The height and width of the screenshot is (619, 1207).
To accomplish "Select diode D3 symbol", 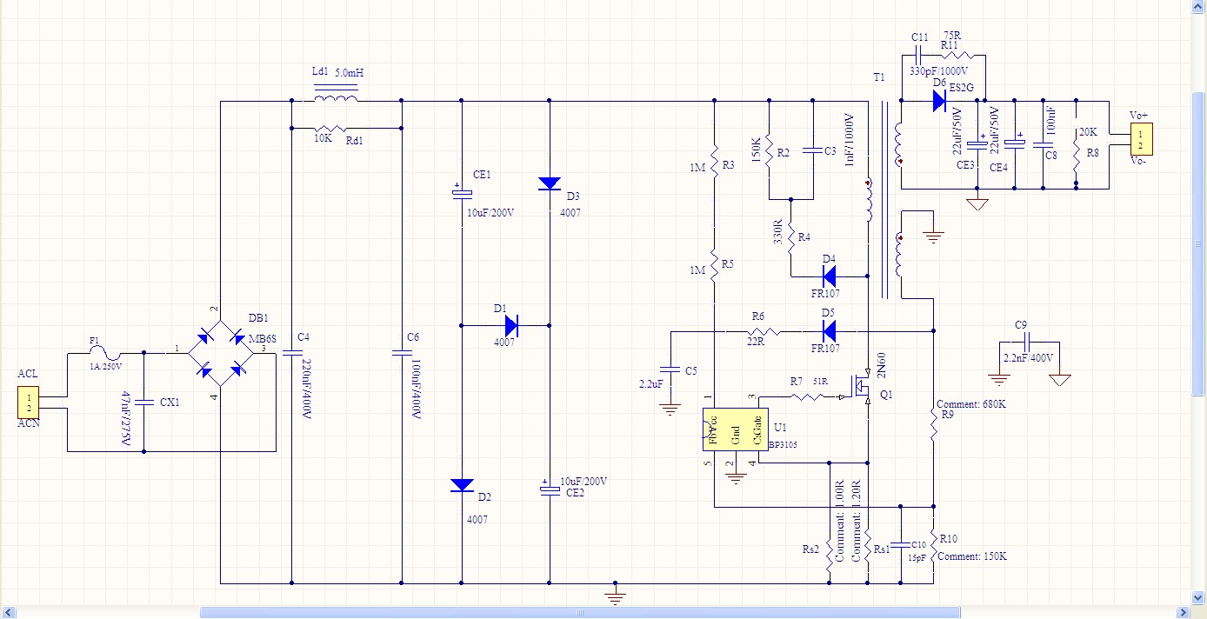I will [x=549, y=183].
